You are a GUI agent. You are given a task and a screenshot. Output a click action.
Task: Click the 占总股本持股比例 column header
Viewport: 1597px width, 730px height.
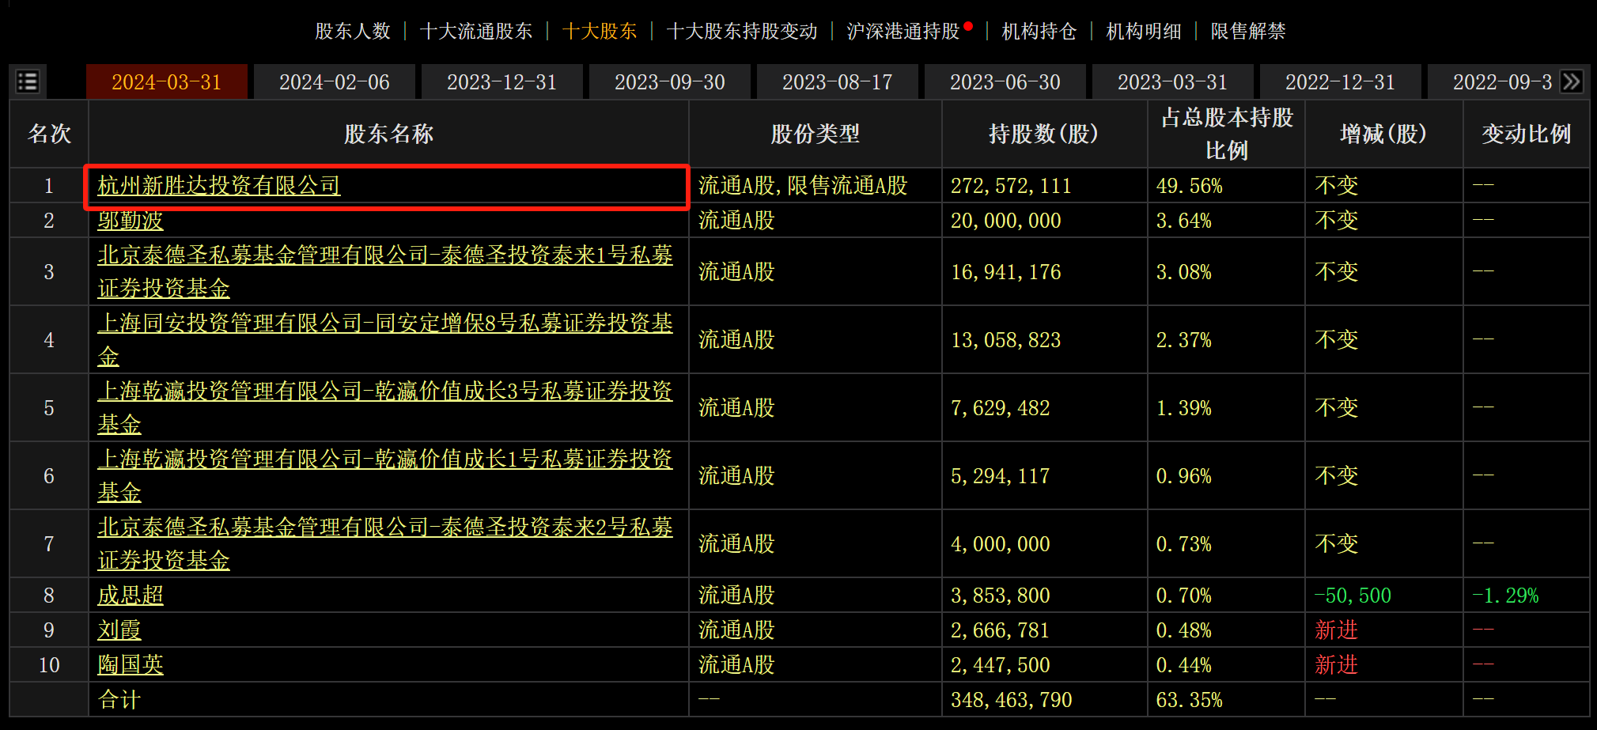(1226, 134)
